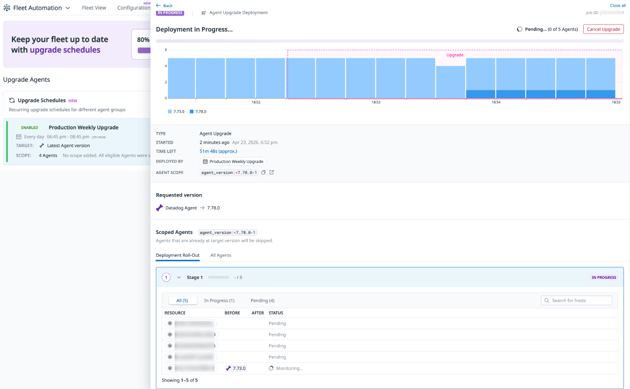
Task: Toggle the 7.78.0 legend series
Action: (x=198, y=112)
